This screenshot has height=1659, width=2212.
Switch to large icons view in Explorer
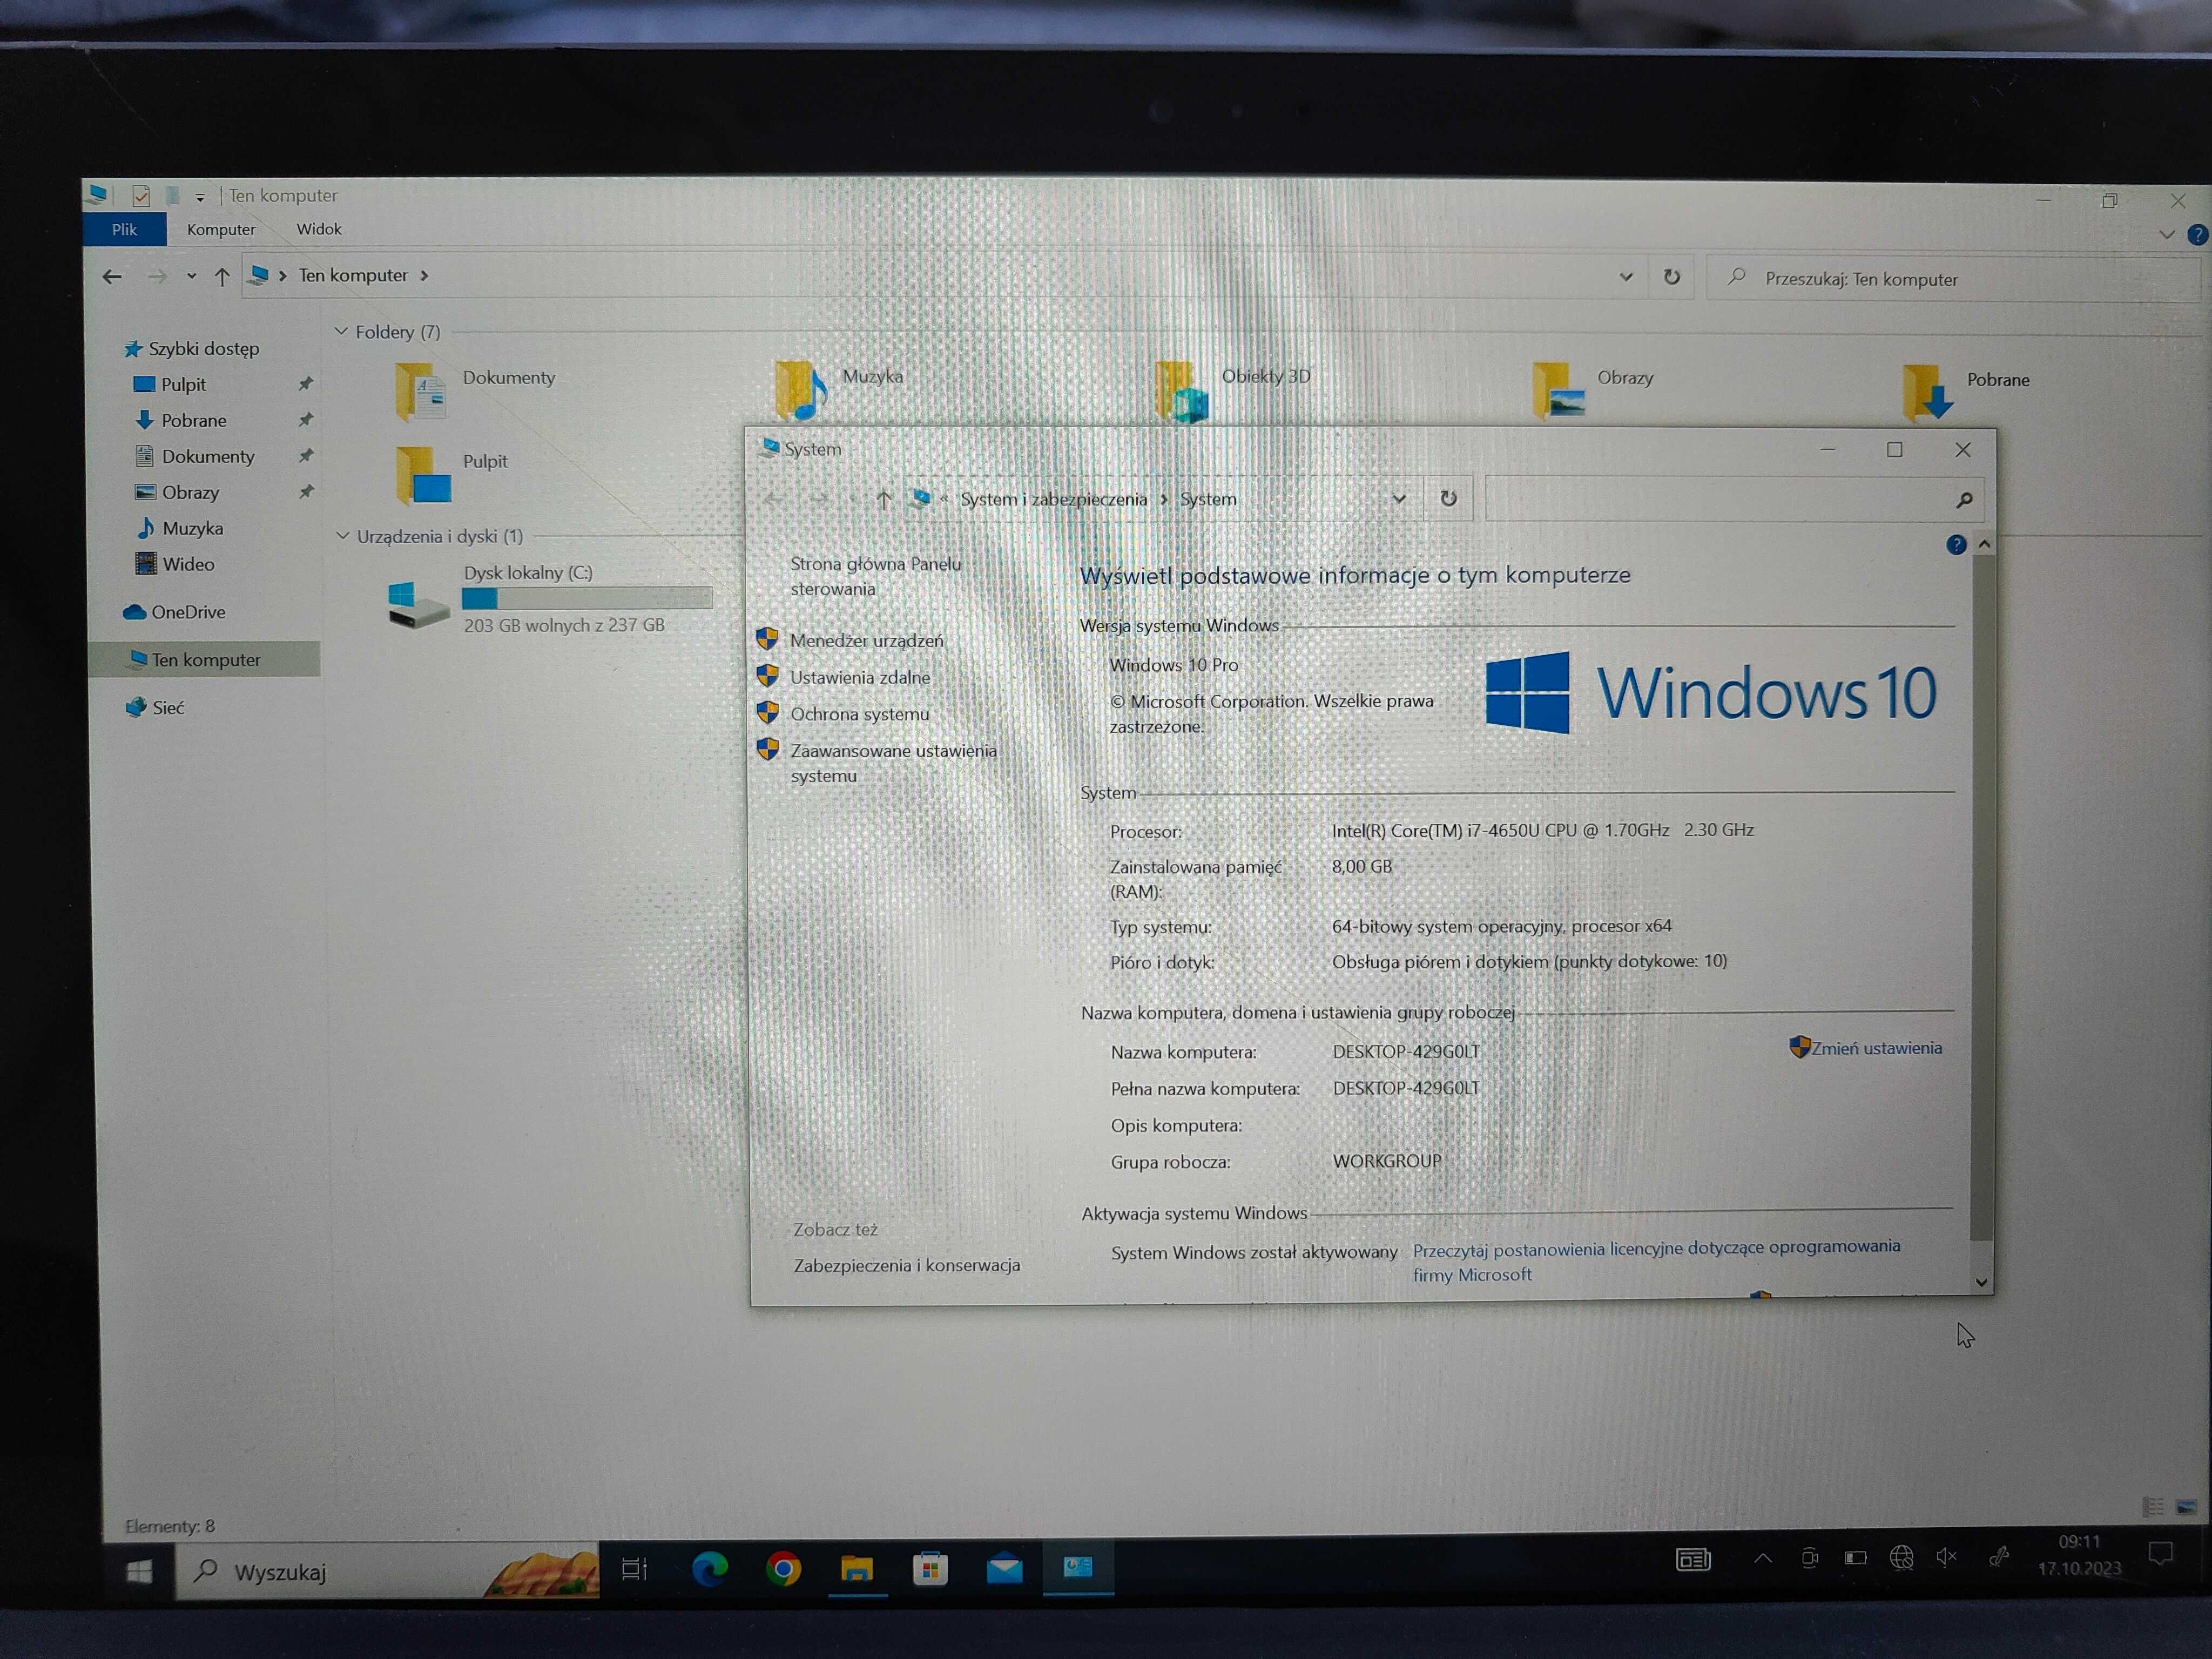pyautogui.click(x=2187, y=1507)
